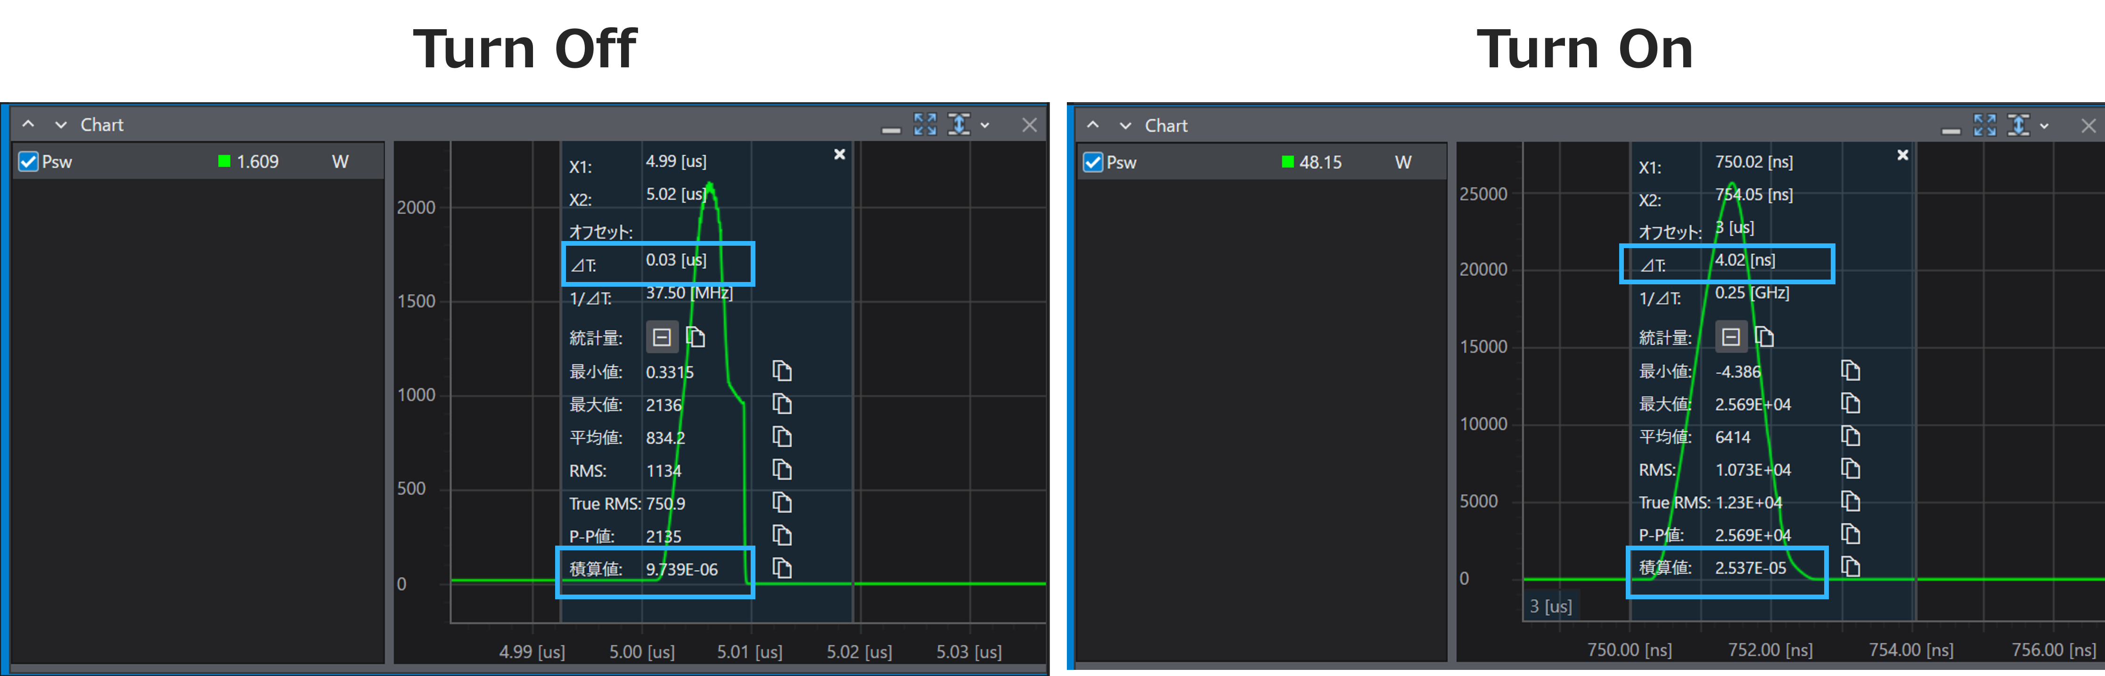Click the X1 value 750.02 [ns]
Screen dimensions: 2105x676
point(1753,161)
